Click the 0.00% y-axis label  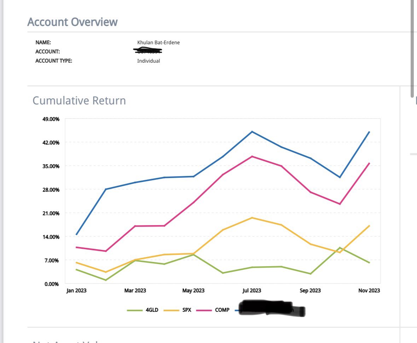pos(52,284)
